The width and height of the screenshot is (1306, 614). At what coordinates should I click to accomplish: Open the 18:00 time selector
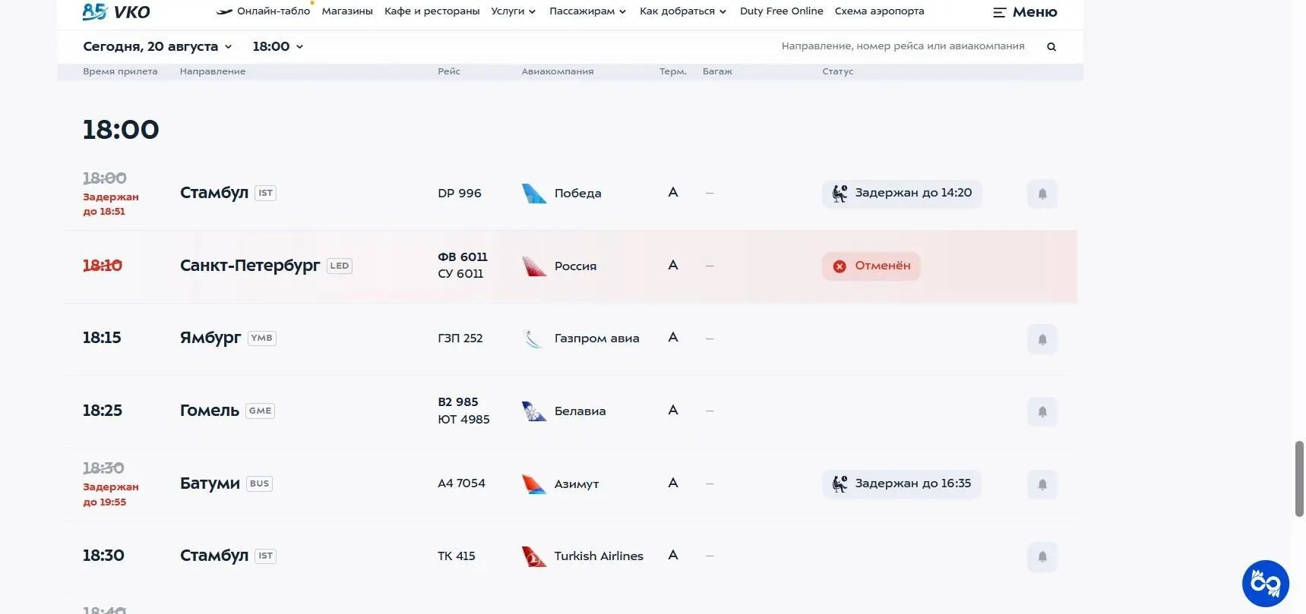click(278, 46)
